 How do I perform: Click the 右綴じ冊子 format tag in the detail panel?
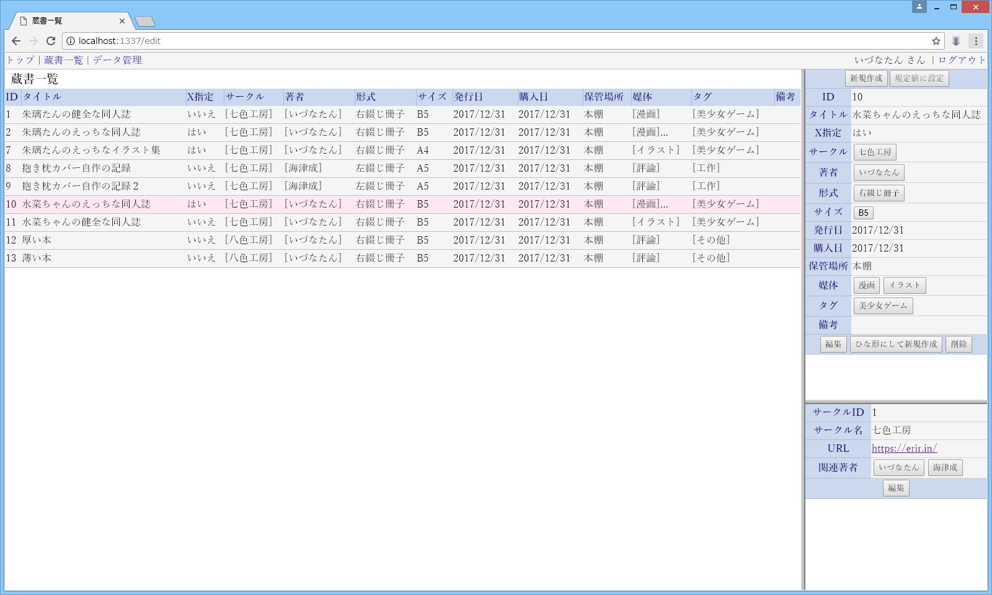click(879, 193)
